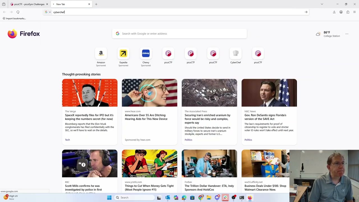The width and height of the screenshot is (359, 202).
Task: Launch Microsoft Edge from the taskbar
Action: point(184,198)
